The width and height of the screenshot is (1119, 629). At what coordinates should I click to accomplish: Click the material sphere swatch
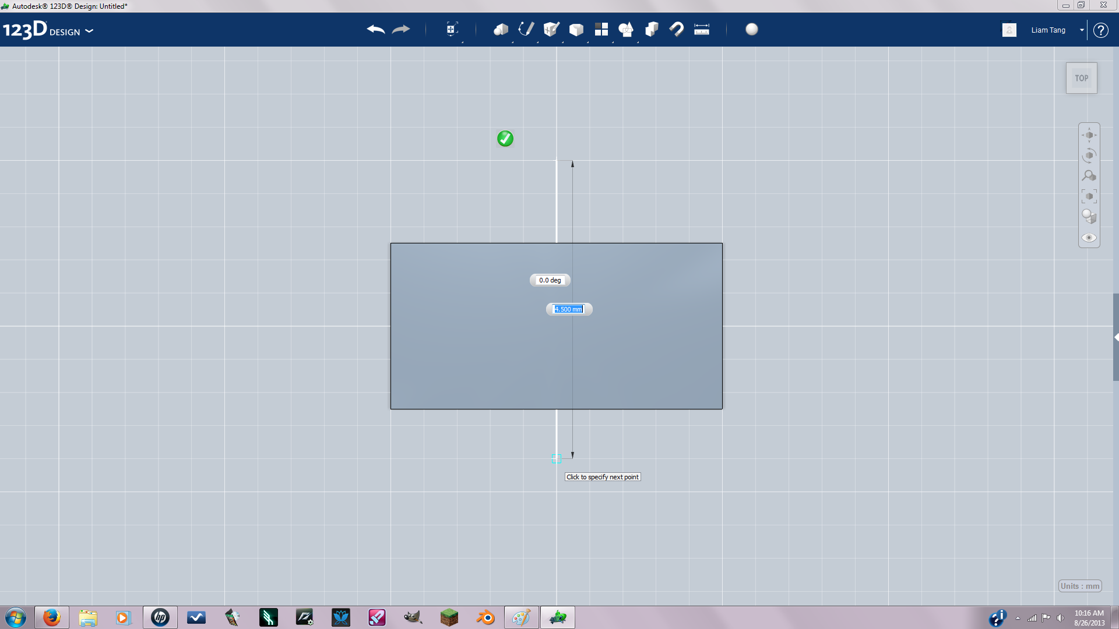752,29
